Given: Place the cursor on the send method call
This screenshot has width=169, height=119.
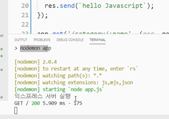Looking at the screenshot, I should pos(67,6).
